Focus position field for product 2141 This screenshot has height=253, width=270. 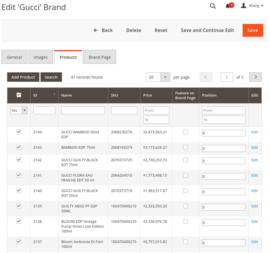click(x=223, y=177)
